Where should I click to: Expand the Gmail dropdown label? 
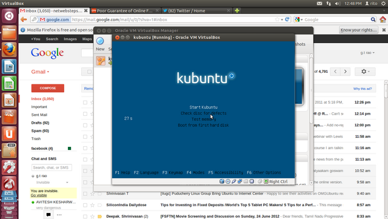click(x=40, y=72)
